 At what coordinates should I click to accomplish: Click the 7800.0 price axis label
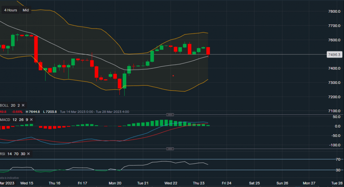point(333,11)
